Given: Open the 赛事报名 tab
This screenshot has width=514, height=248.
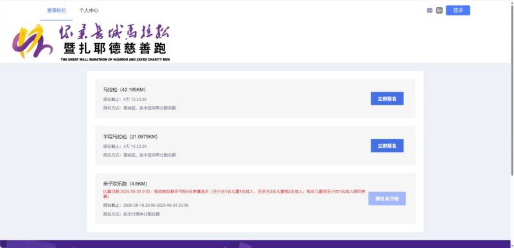Looking at the screenshot, I should (x=57, y=10).
